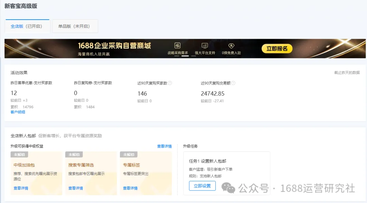
Task: Select the 专属标签 card title
Action: pos(131,165)
